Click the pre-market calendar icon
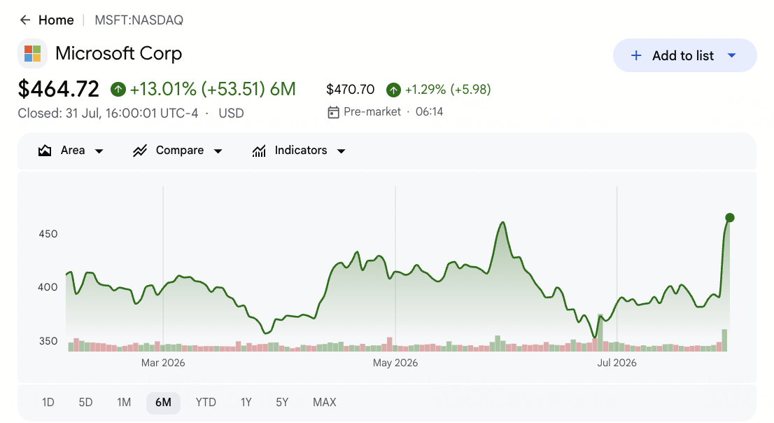Image resolution: width=774 pixels, height=423 pixels. 333,112
